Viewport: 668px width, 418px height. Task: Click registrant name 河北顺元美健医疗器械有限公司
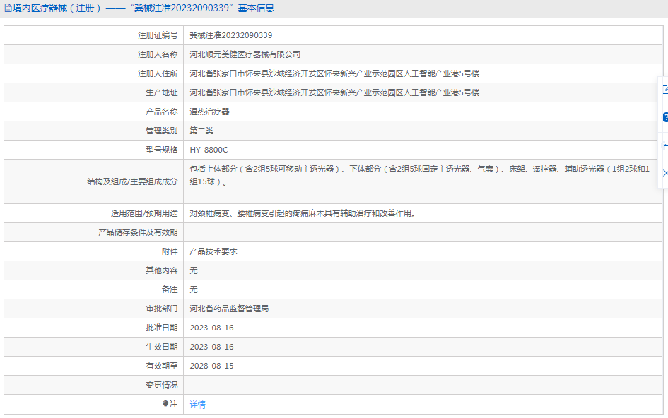click(245, 54)
